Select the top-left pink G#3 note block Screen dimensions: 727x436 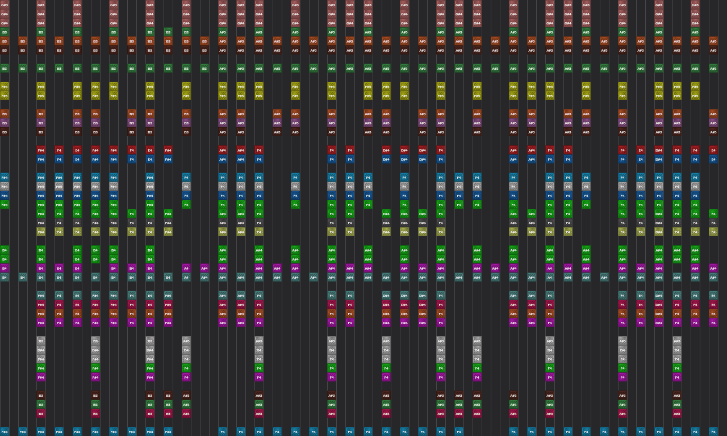point(5,5)
